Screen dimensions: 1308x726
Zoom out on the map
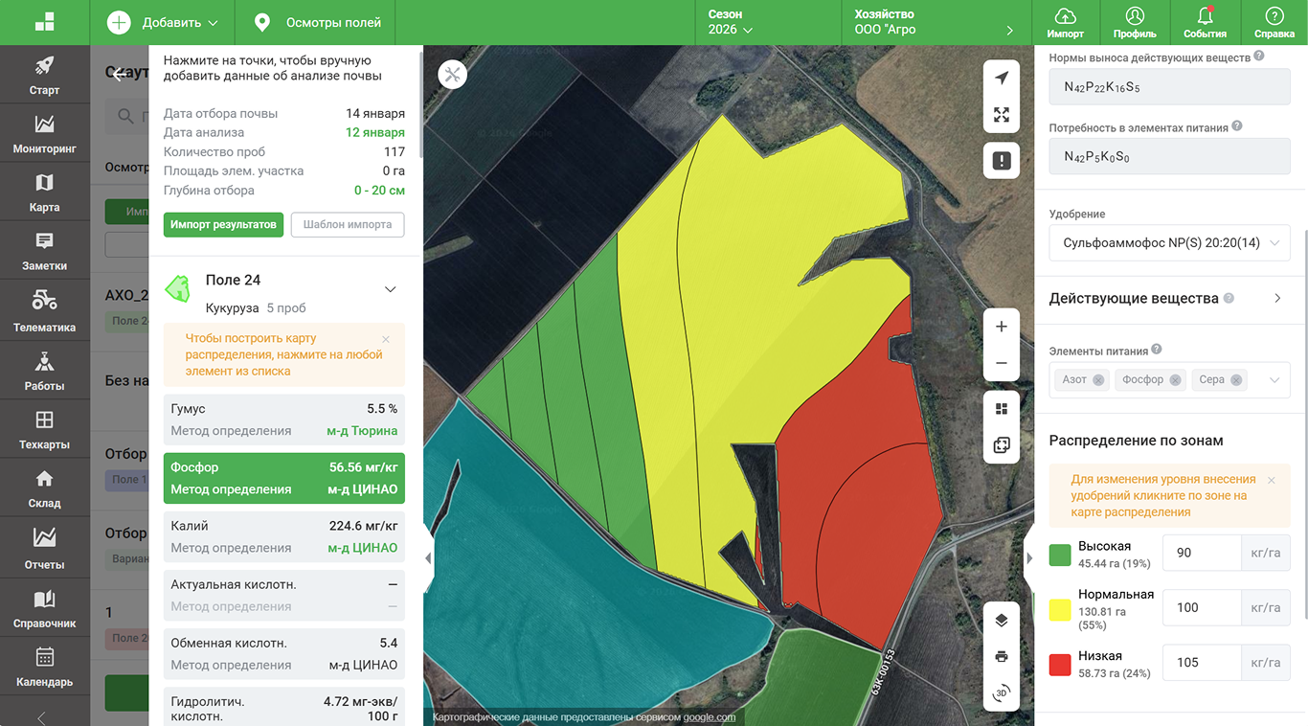tap(1002, 363)
